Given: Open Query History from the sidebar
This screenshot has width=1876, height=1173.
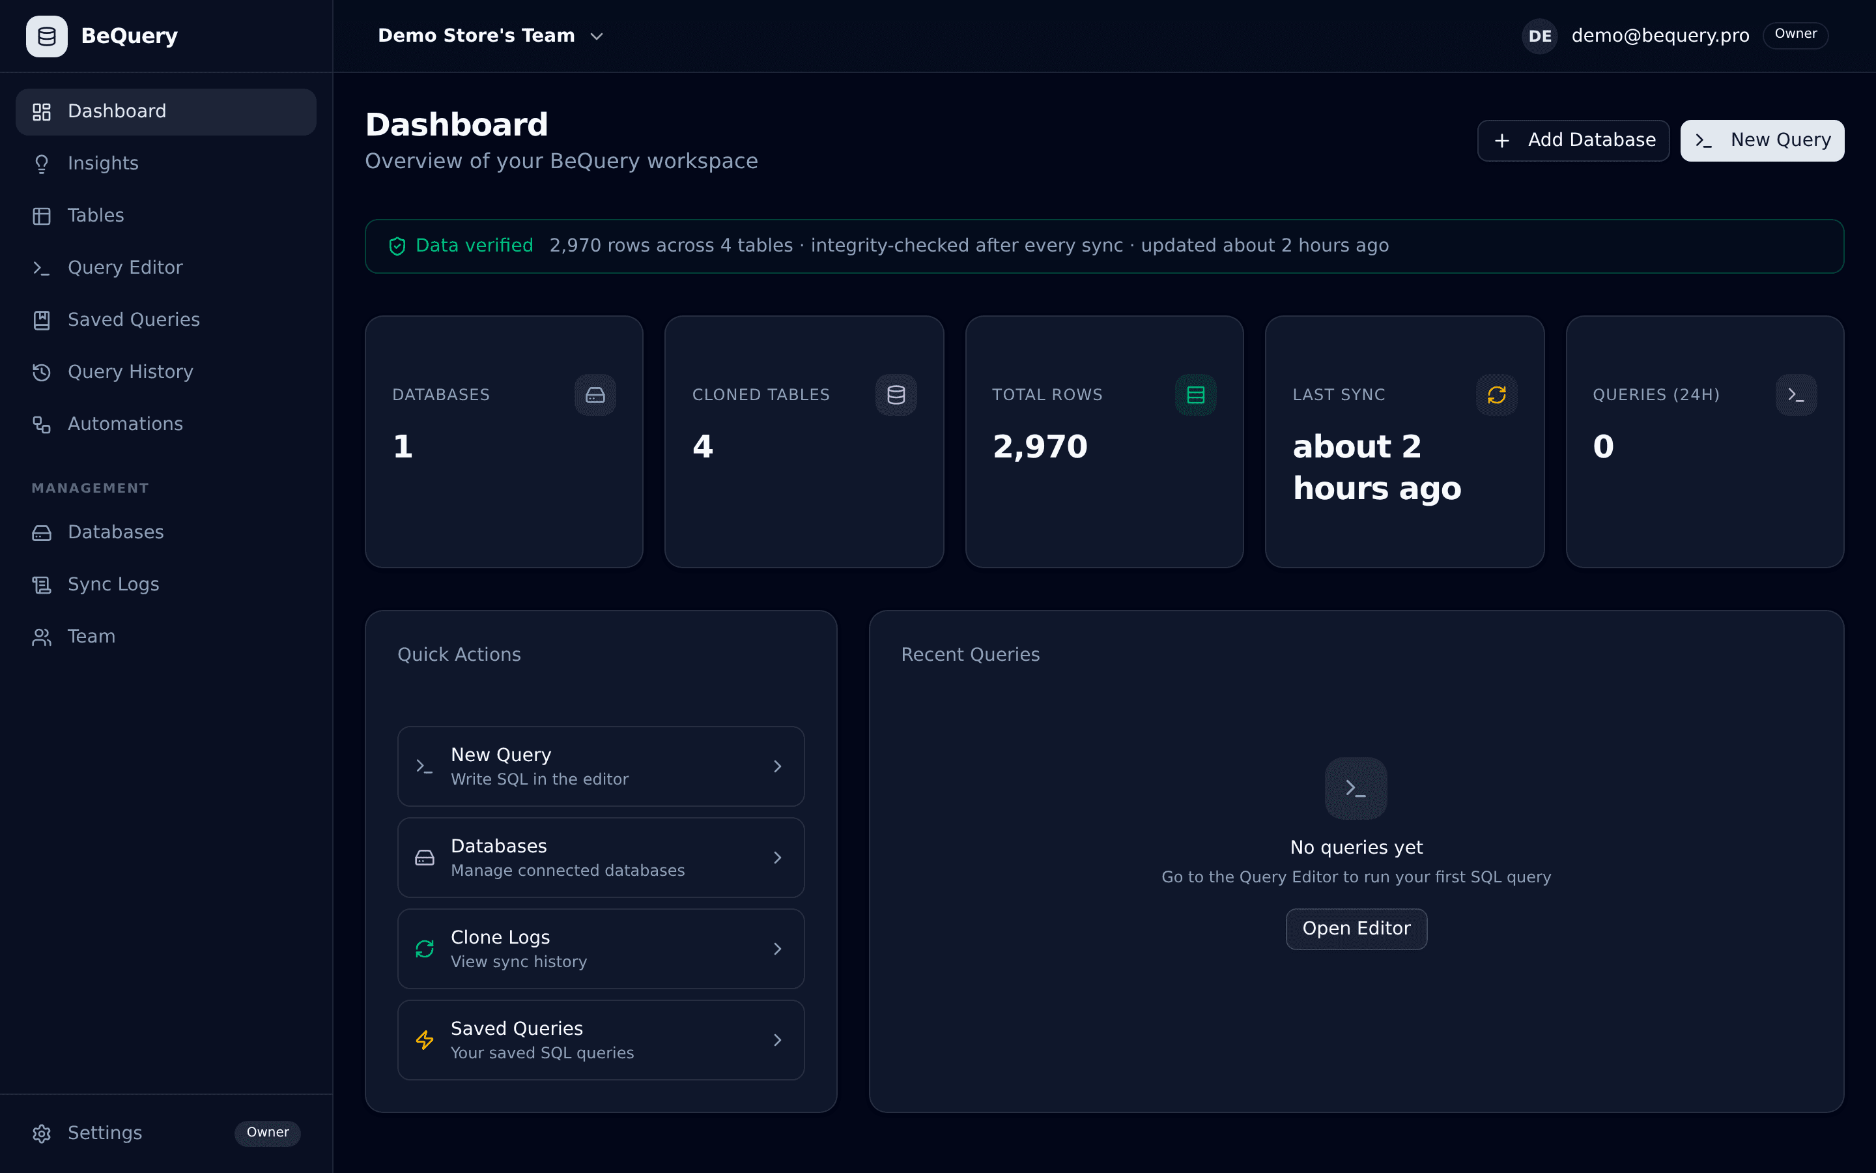Looking at the screenshot, I should click(166, 372).
